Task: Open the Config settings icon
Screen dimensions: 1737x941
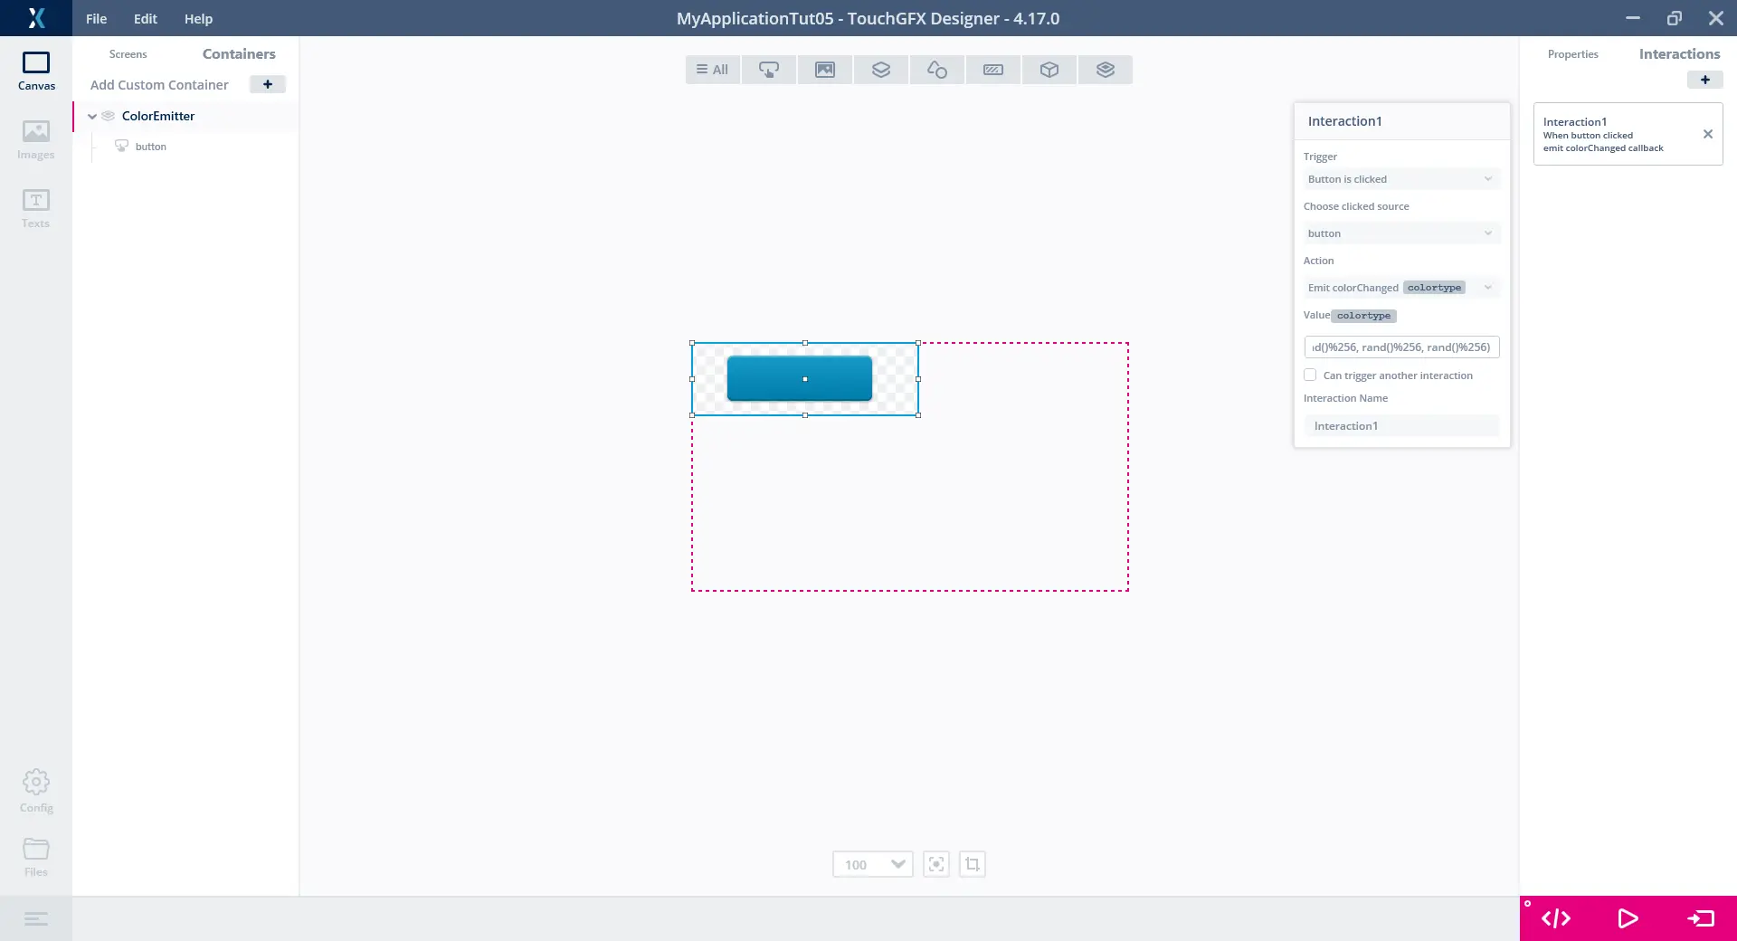Action: pos(36,790)
